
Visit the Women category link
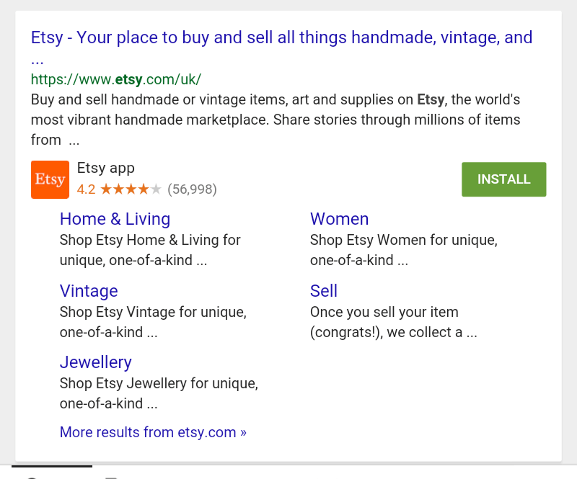339,219
